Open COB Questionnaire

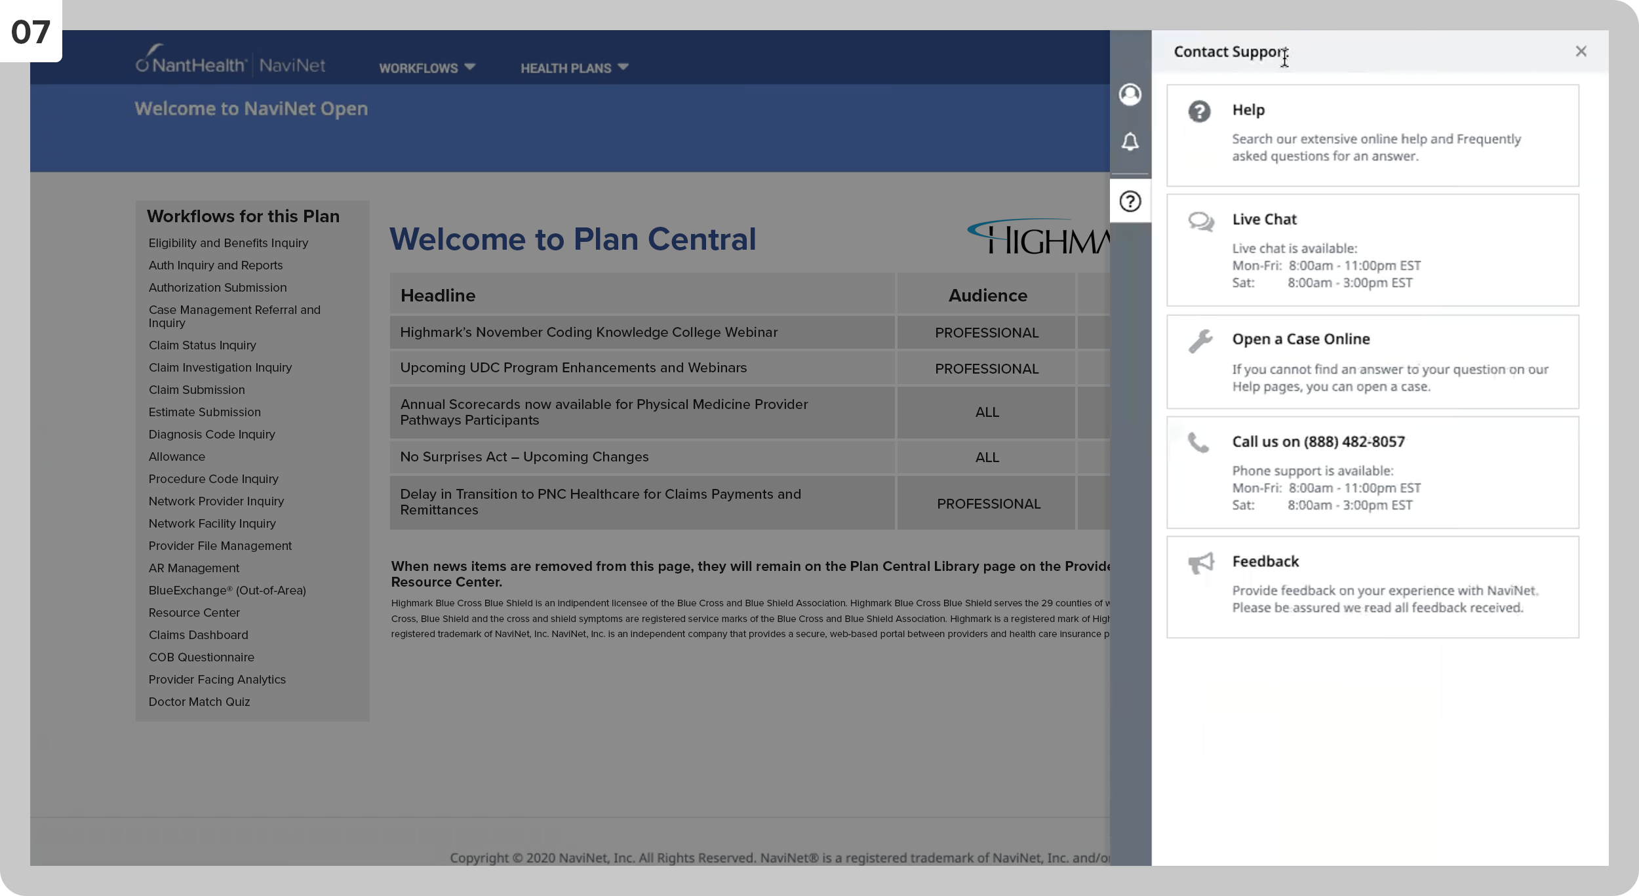click(x=201, y=657)
